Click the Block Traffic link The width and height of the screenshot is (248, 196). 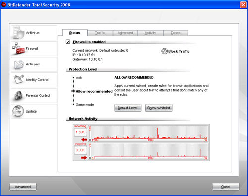point(179,51)
